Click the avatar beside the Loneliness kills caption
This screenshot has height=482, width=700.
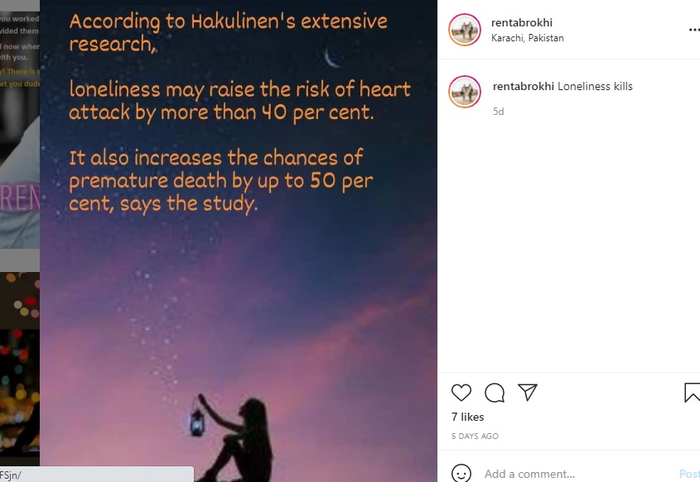point(465,92)
